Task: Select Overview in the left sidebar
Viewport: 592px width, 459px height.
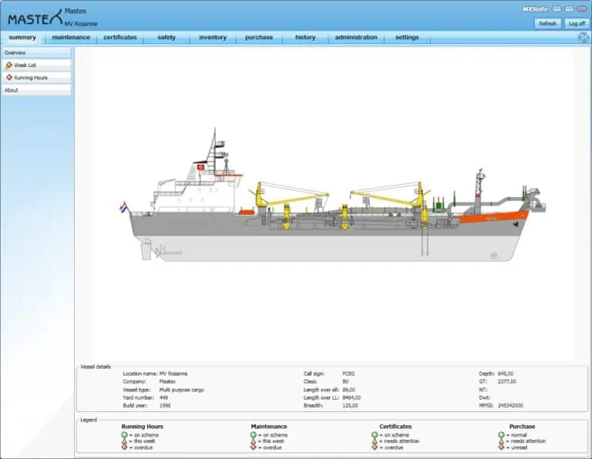Action: point(36,52)
